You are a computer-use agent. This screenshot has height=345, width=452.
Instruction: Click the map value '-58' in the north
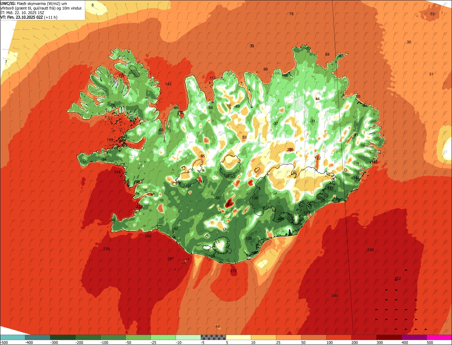(210, 108)
